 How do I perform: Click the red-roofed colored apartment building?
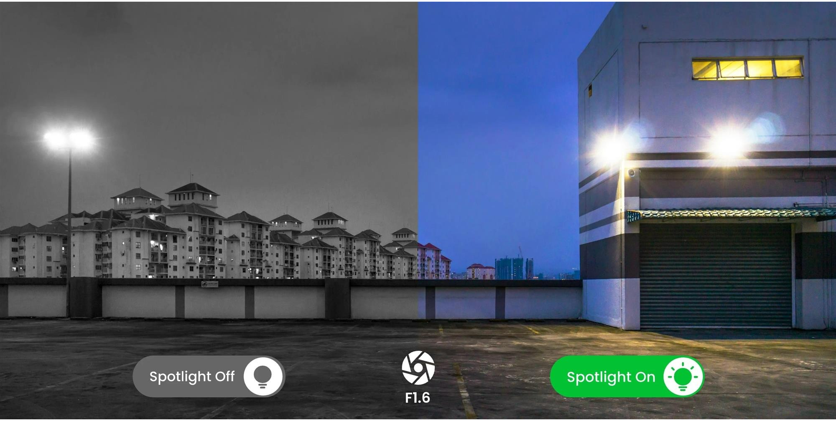[x=434, y=261]
